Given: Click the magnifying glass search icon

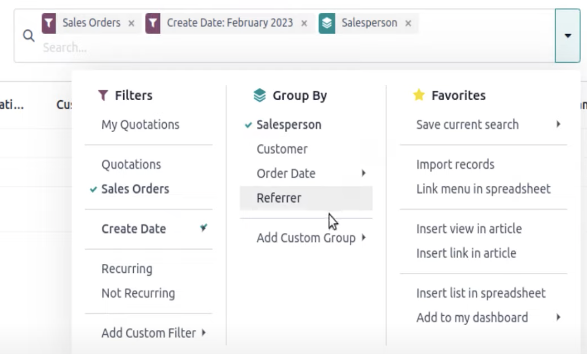Looking at the screenshot, I should pos(29,36).
